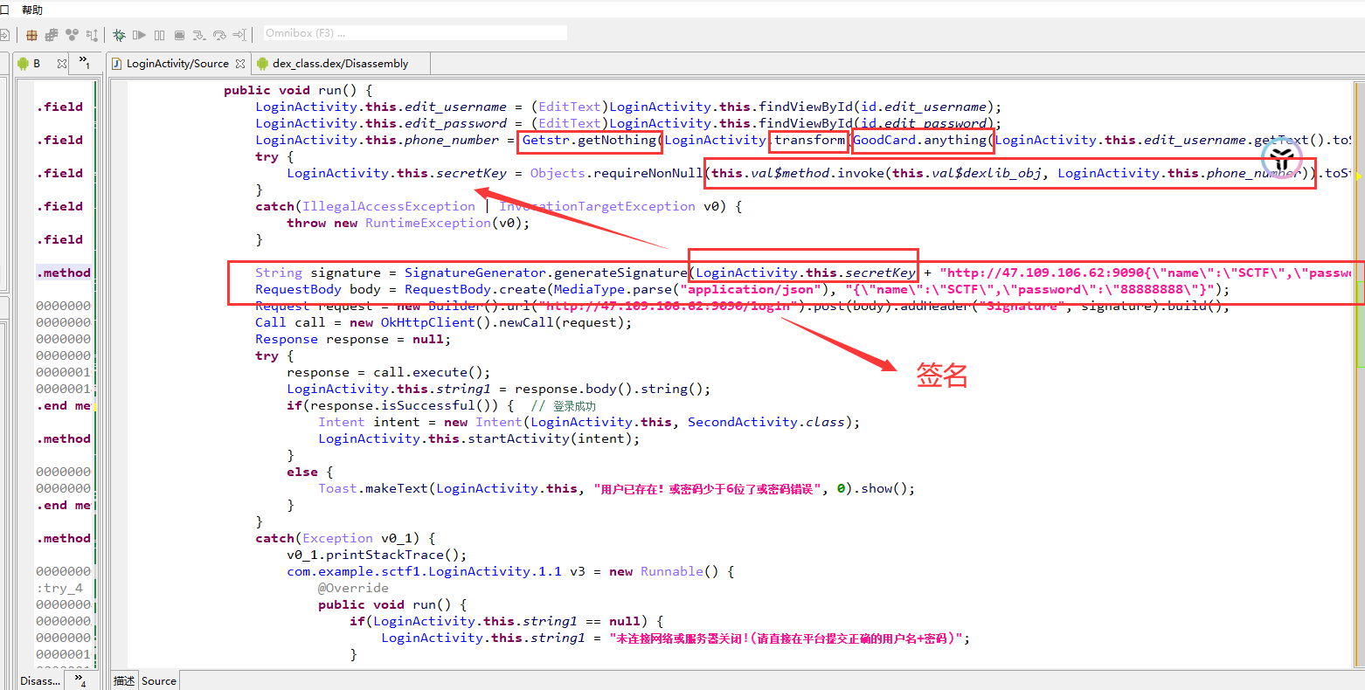Click 'Objects.requireNonNull' call
1365x690 pixels.
click(617, 173)
